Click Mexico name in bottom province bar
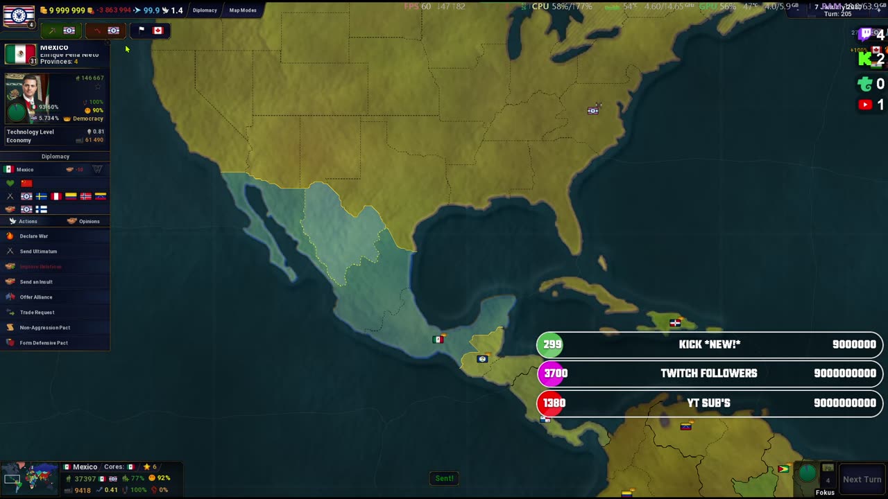This screenshot has width=888, height=499. click(x=85, y=467)
